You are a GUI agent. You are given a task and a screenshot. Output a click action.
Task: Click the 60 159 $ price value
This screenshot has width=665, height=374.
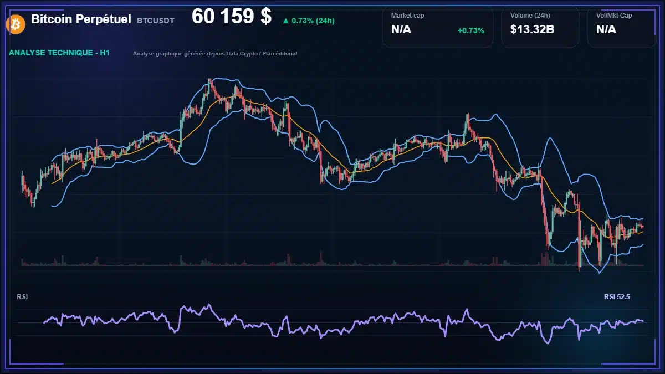(232, 17)
